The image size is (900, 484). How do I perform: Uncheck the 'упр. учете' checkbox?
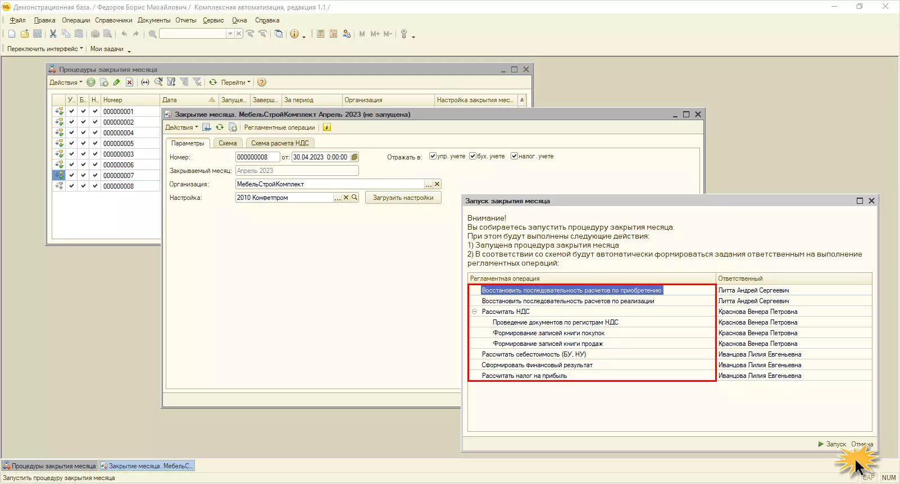coord(433,156)
